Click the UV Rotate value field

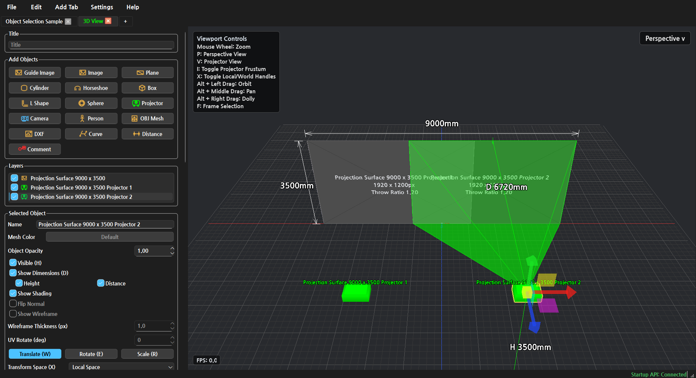point(152,340)
